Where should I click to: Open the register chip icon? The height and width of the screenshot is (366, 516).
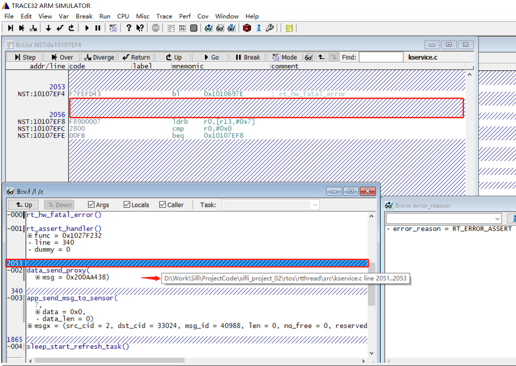(x=194, y=28)
